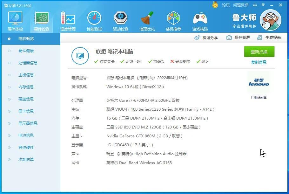Screen dimensions: 289x194
Task: Open the skin/download icon in title bar
Action: [255, 5]
